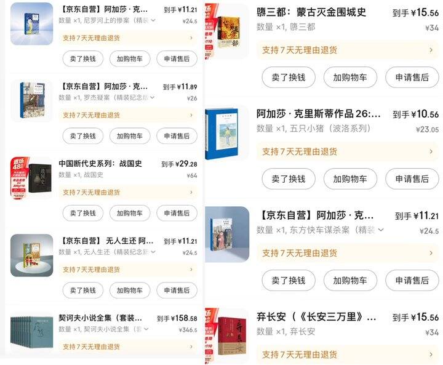Click 申请售后 for 东方快车谋杀案
This screenshot has height=365, width=443.
click(412, 280)
